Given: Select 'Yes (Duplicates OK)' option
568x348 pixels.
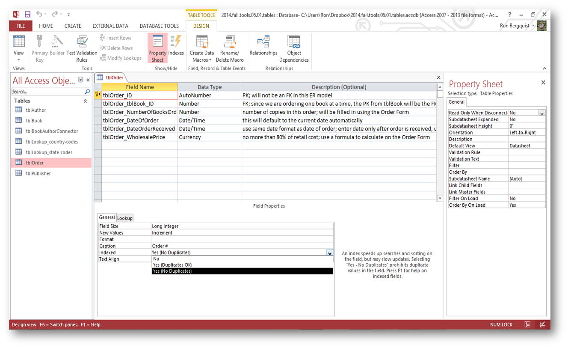Looking at the screenshot, I should pyautogui.click(x=172, y=265).
